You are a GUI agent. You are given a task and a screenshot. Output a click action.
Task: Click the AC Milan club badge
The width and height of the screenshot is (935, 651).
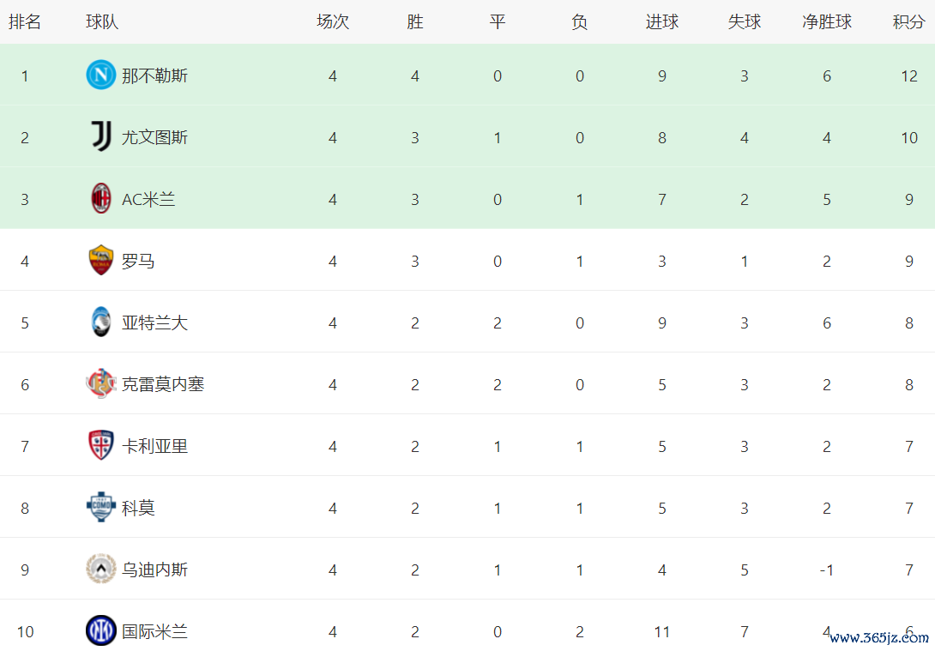[101, 199]
